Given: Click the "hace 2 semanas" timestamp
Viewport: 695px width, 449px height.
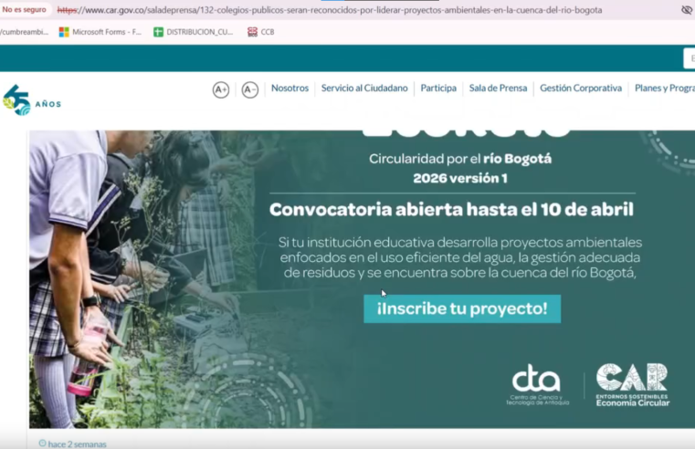Looking at the screenshot, I should 77,444.
